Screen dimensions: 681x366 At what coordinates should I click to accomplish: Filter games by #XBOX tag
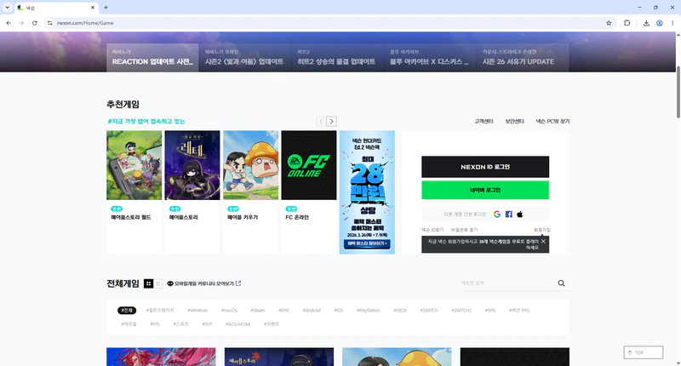tap(400, 311)
